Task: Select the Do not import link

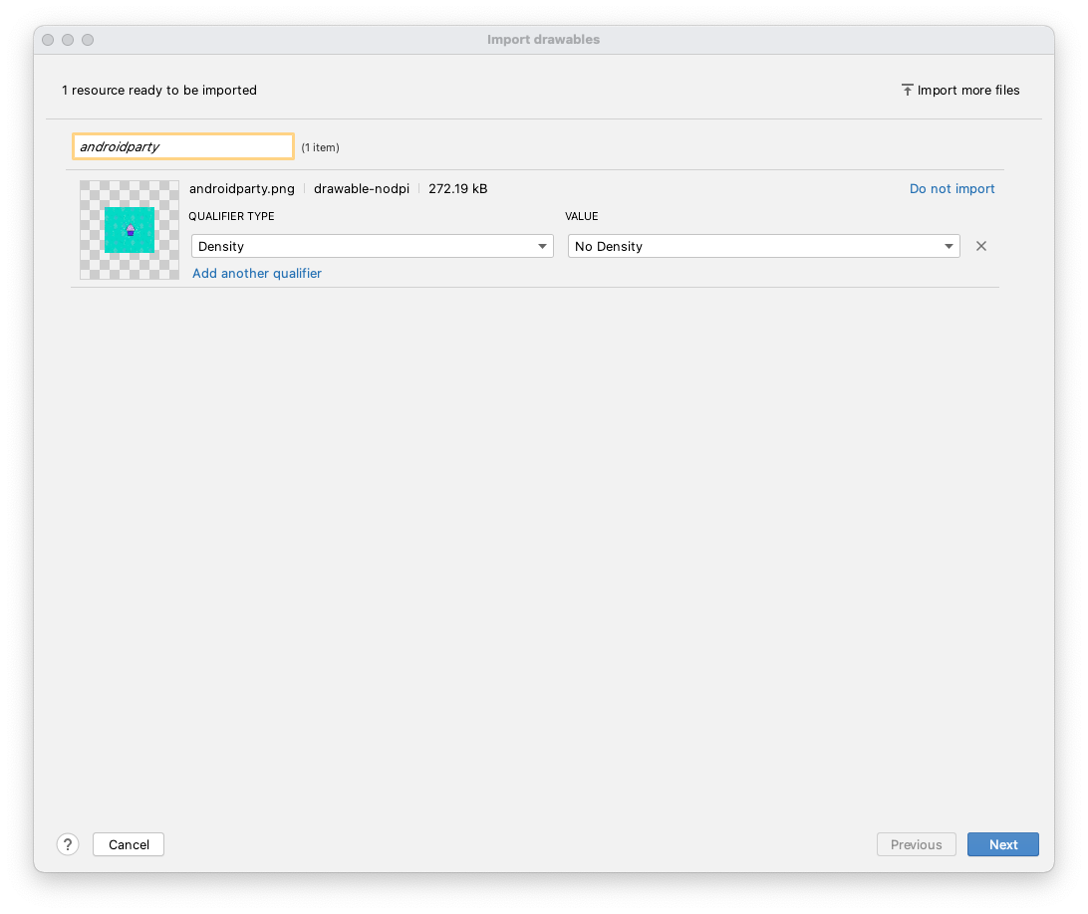Action: click(x=952, y=188)
